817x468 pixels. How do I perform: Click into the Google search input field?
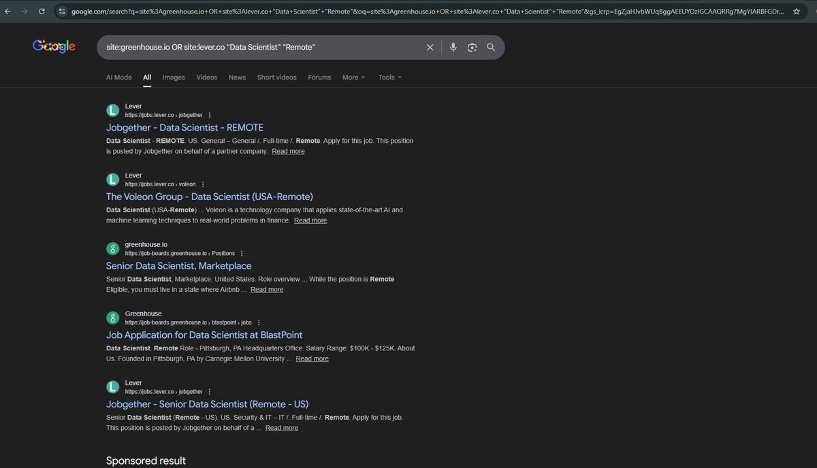[262, 48]
